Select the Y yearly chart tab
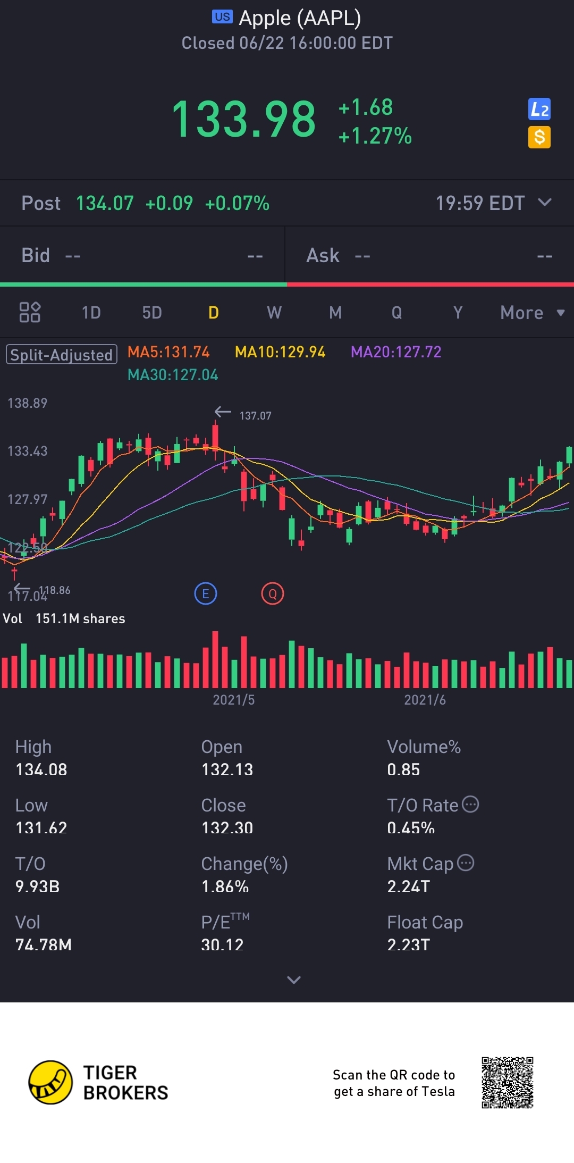574x1163 pixels. (458, 313)
